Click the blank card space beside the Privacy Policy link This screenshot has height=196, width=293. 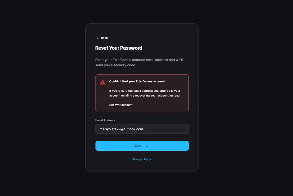(x=172, y=159)
